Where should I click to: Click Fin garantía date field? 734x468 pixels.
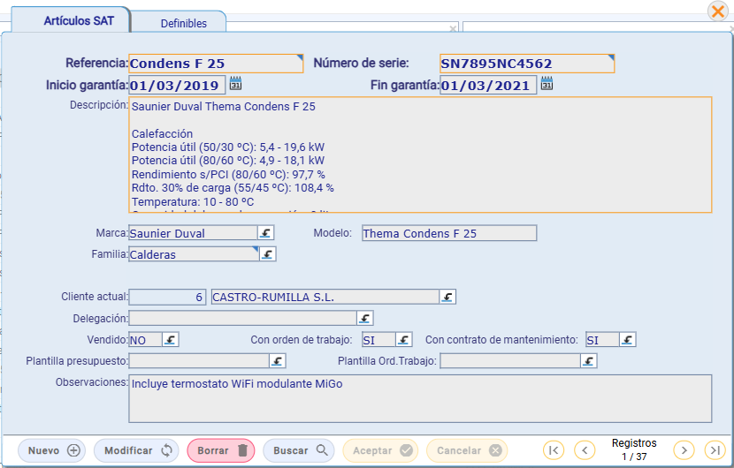(x=488, y=85)
